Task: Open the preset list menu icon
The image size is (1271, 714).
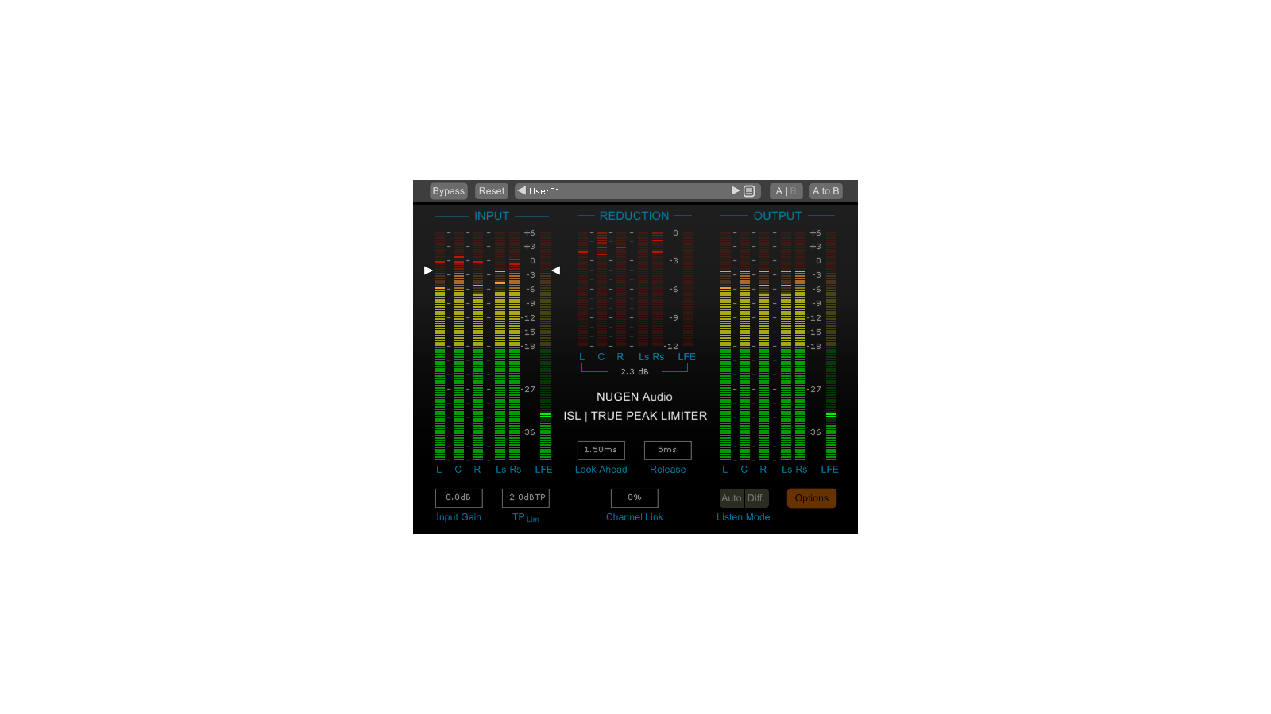Action: pos(749,191)
